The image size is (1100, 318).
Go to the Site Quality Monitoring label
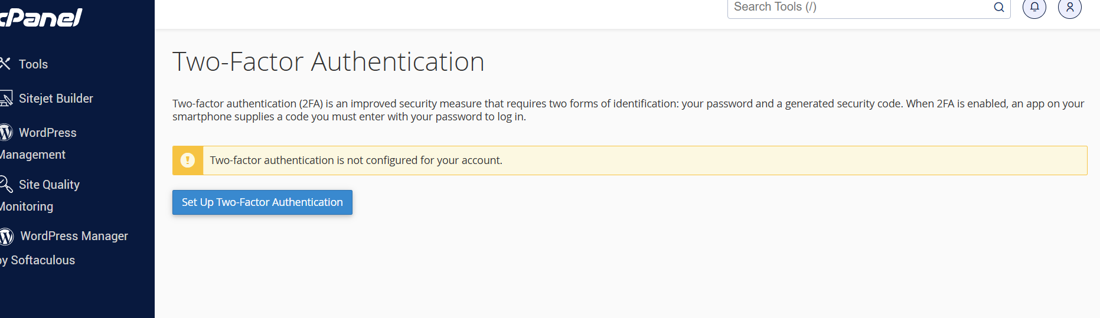point(40,195)
